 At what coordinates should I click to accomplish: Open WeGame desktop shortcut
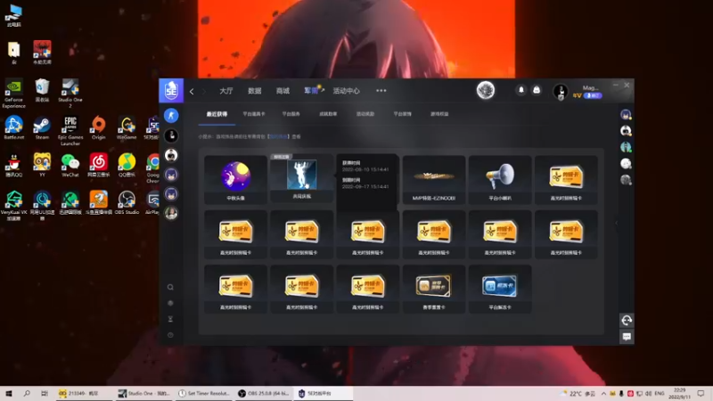[127, 127]
